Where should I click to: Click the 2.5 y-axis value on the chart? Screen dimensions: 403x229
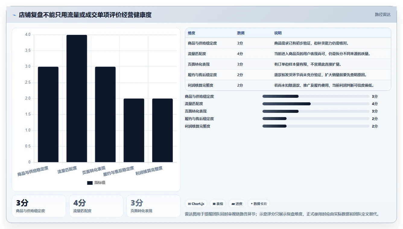click(x=28, y=82)
